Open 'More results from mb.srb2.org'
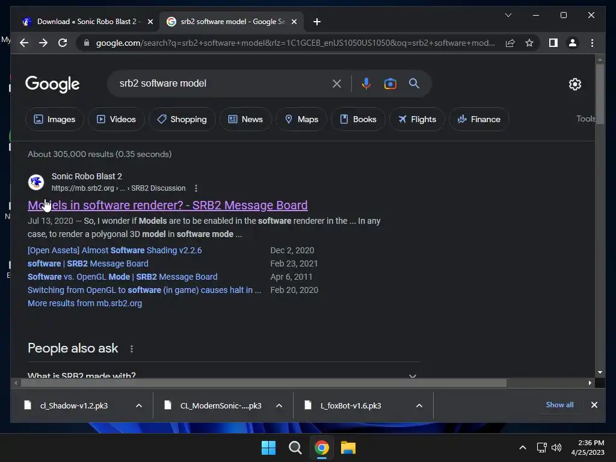616x462 pixels. (85, 303)
